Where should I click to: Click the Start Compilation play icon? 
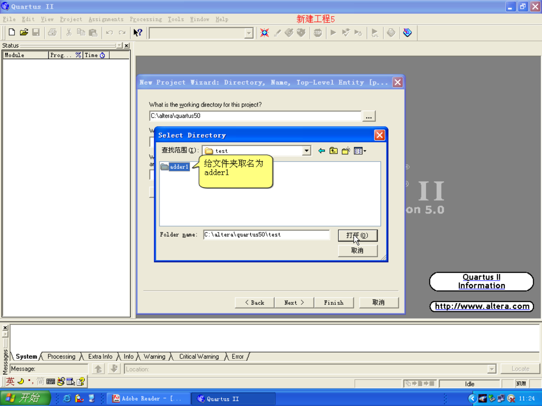(x=333, y=33)
